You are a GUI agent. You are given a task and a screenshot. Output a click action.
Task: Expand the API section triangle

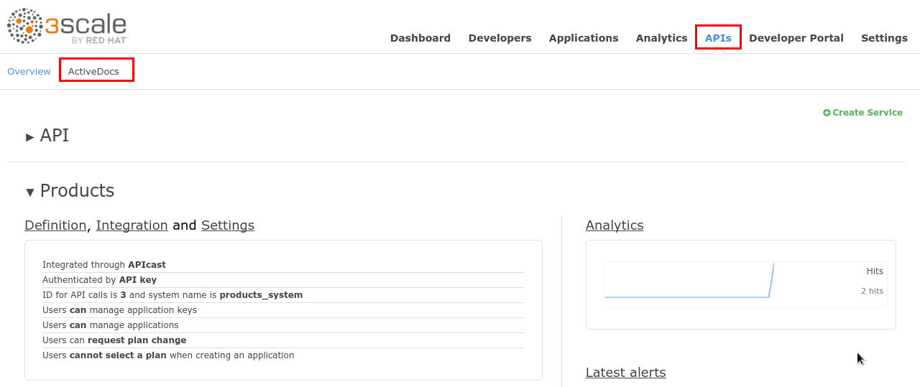(x=30, y=136)
